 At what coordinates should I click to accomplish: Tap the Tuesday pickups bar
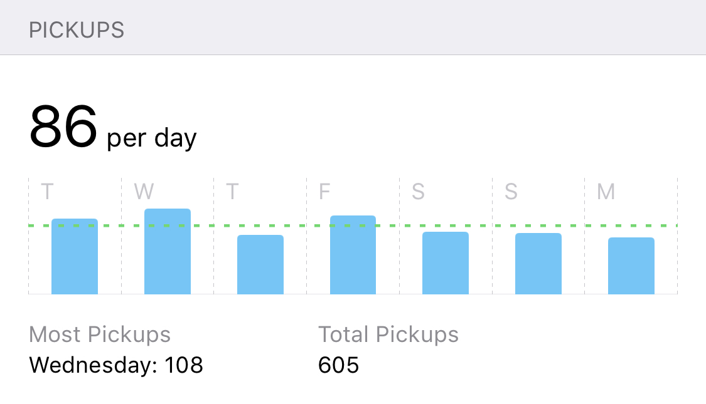coord(75,256)
